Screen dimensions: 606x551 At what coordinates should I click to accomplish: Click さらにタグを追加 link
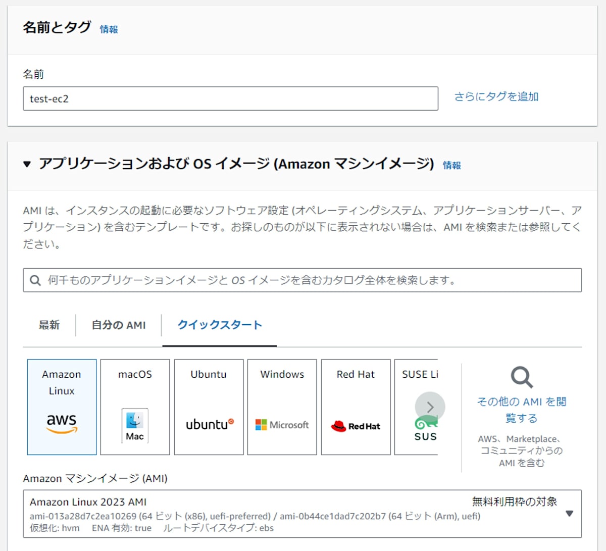[496, 96]
